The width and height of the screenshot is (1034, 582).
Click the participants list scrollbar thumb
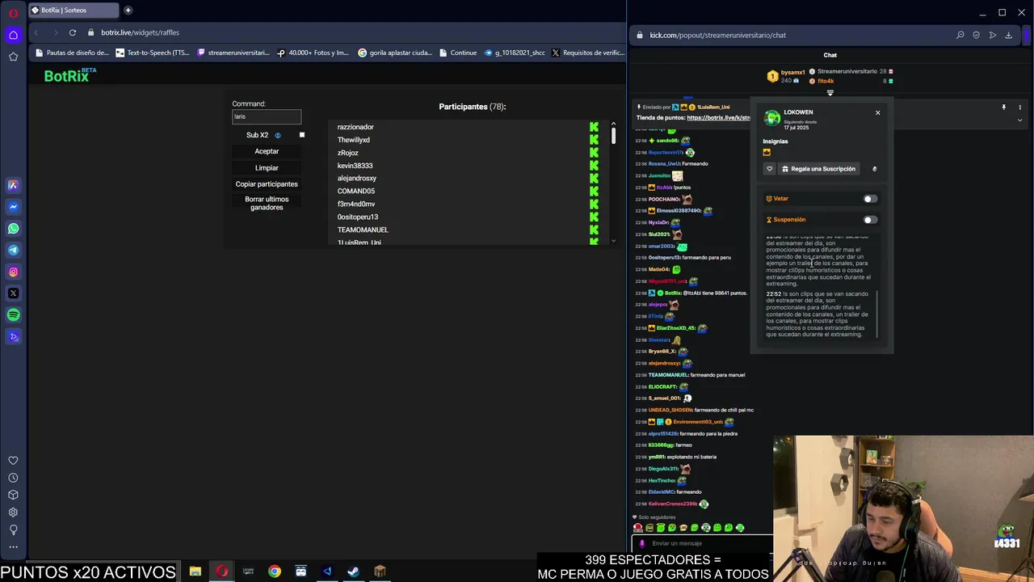(613, 135)
